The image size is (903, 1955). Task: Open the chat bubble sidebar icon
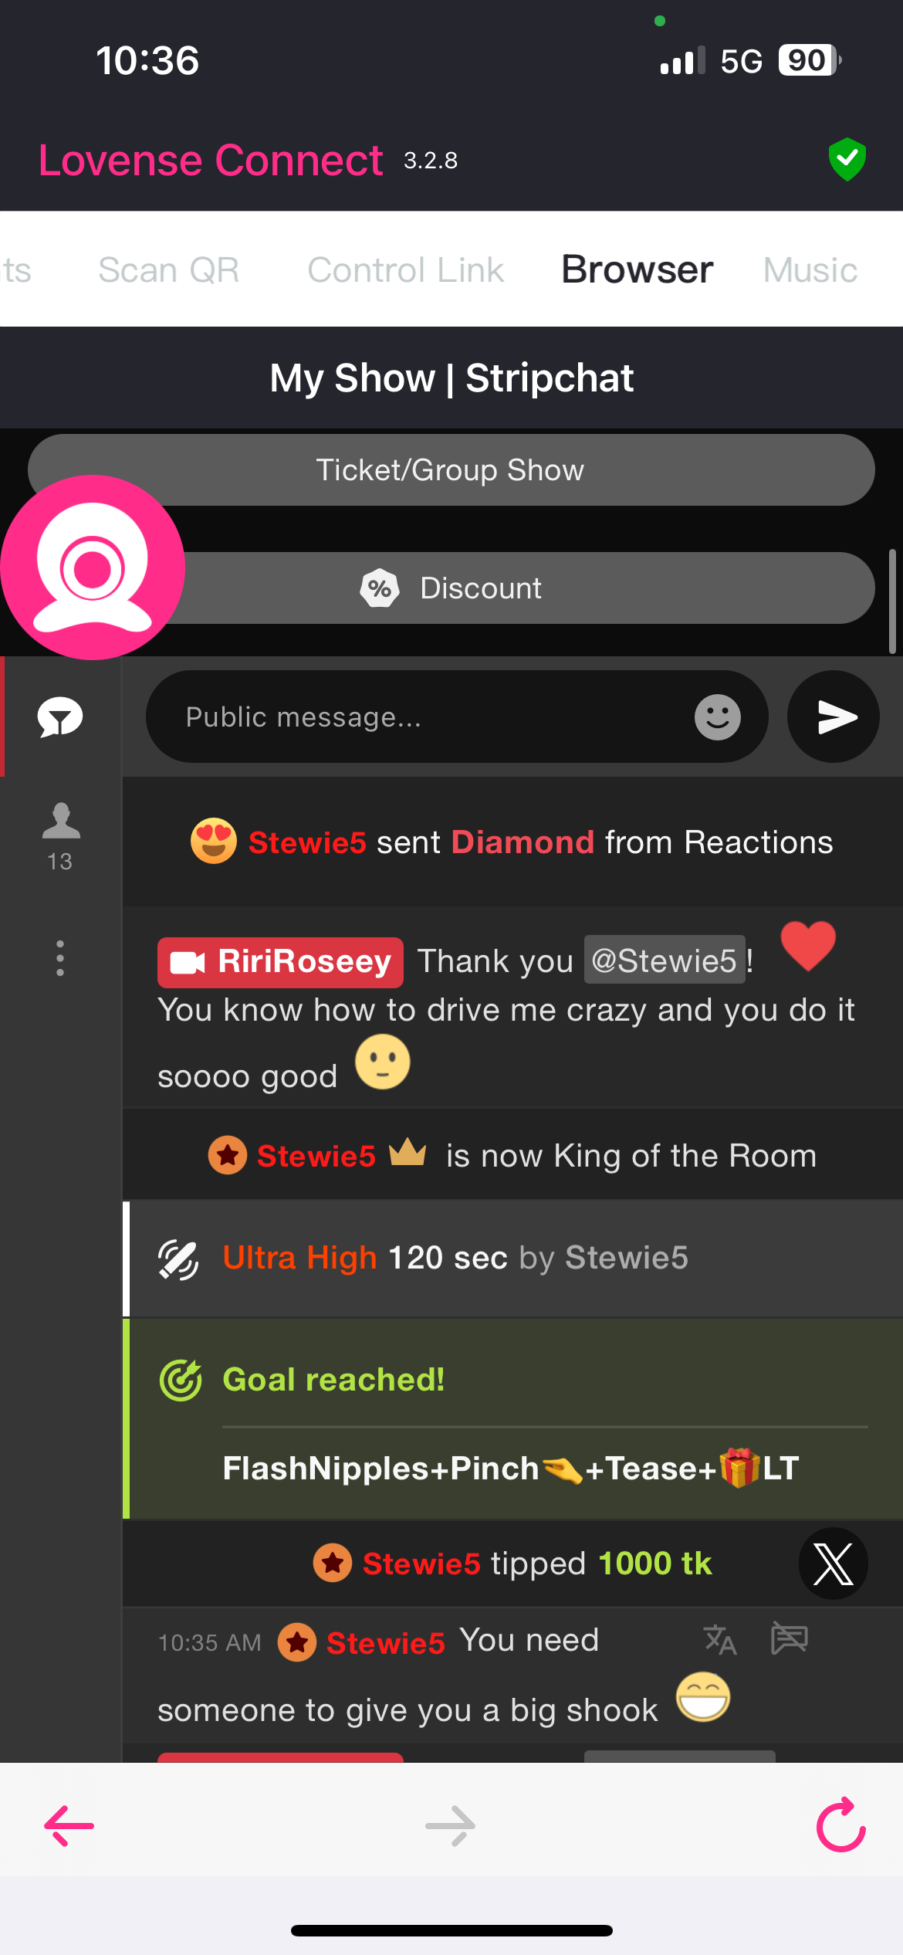(x=60, y=717)
